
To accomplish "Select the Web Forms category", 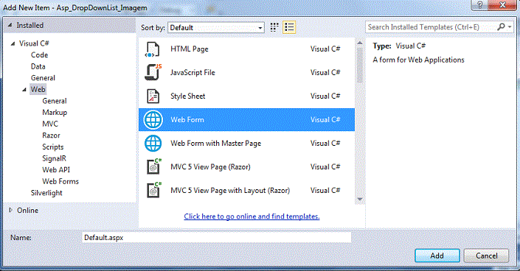I will click(60, 181).
